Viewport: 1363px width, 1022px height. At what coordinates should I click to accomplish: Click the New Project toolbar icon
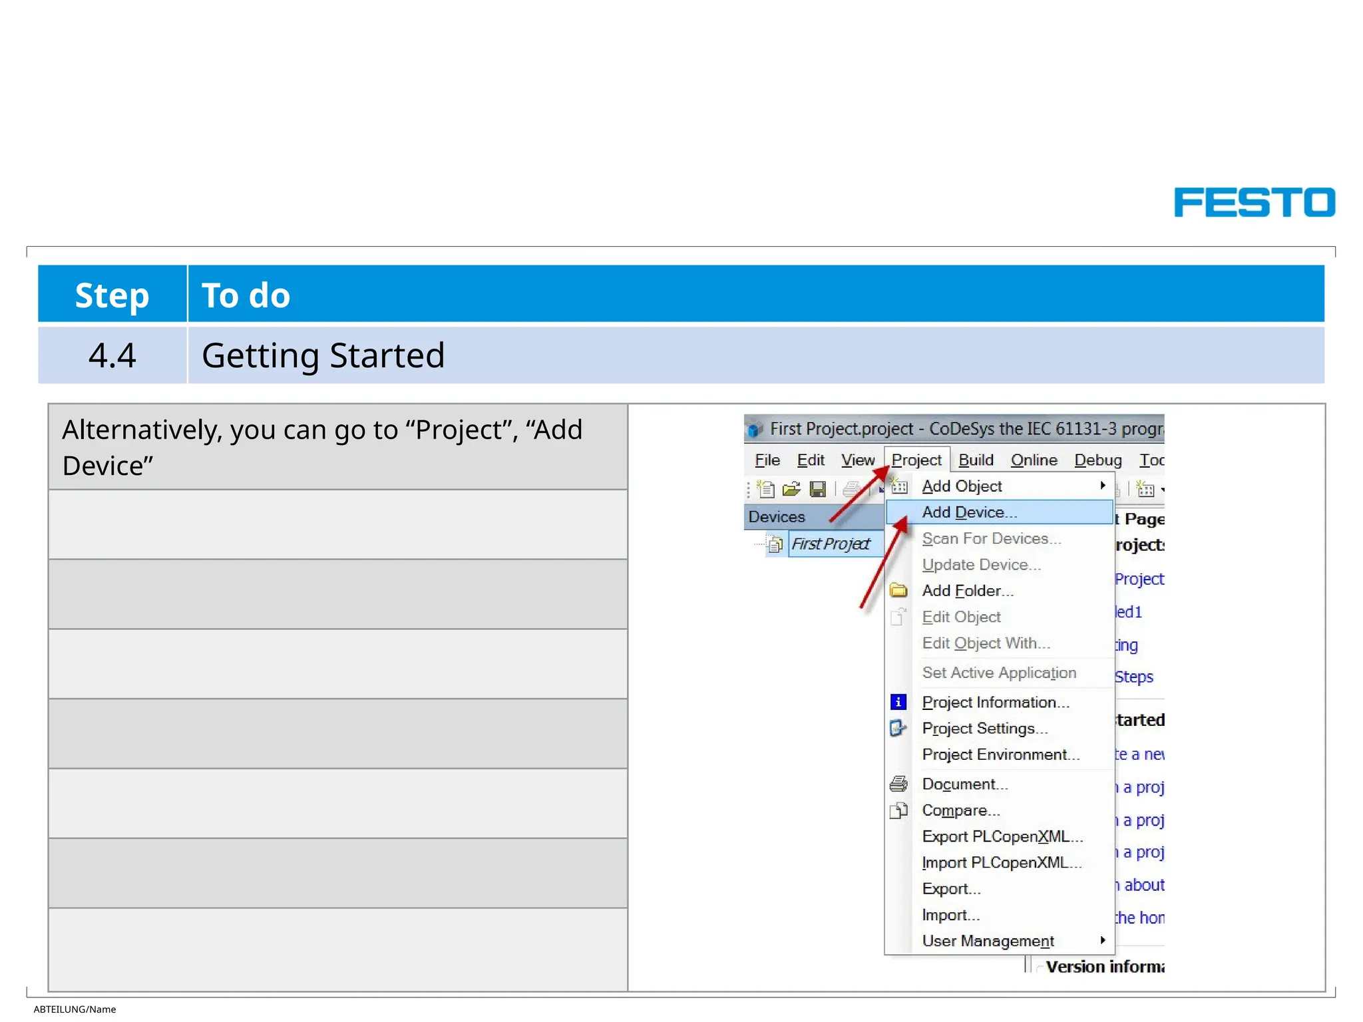pyautogui.click(x=766, y=490)
